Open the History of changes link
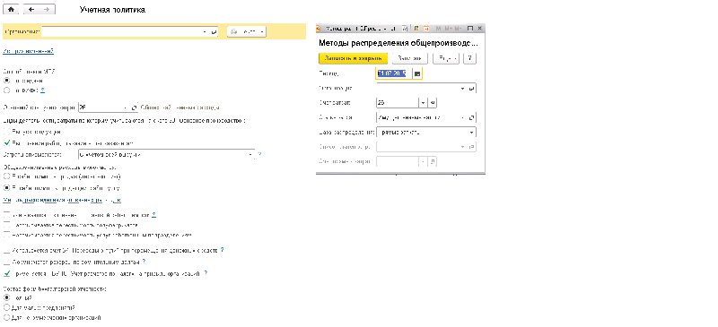 click(29, 51)
